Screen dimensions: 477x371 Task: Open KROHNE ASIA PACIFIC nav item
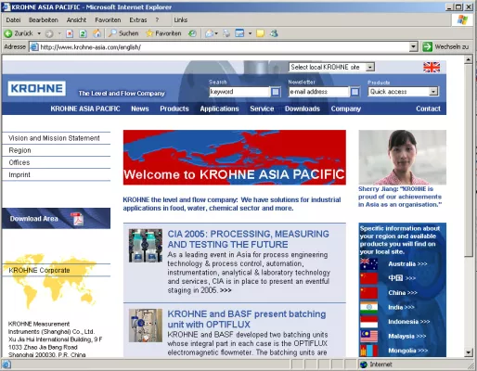coord(85,109)
